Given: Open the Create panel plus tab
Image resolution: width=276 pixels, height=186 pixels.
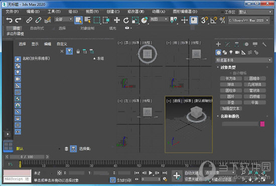Looking at the screenshot, I should [218, 44].
